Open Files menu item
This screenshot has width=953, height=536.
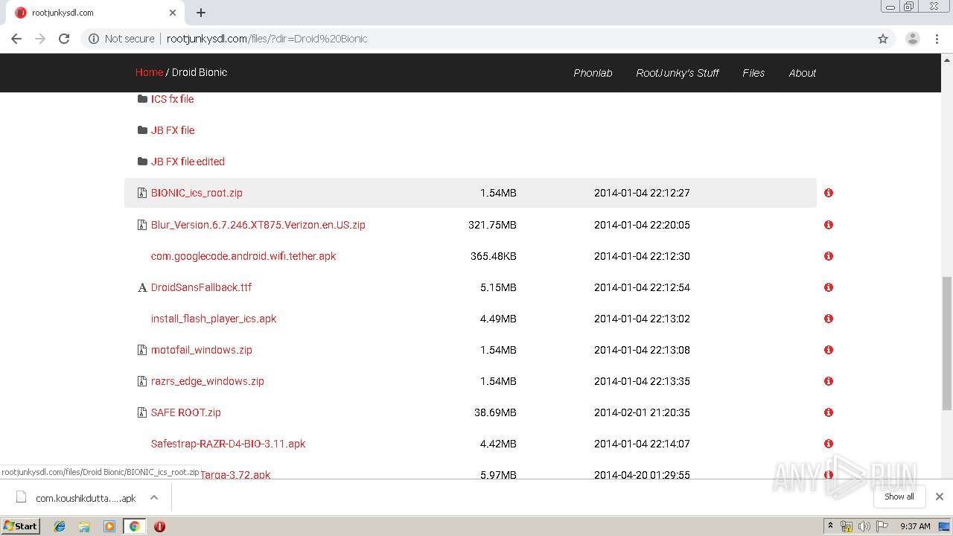click(753, 73)
